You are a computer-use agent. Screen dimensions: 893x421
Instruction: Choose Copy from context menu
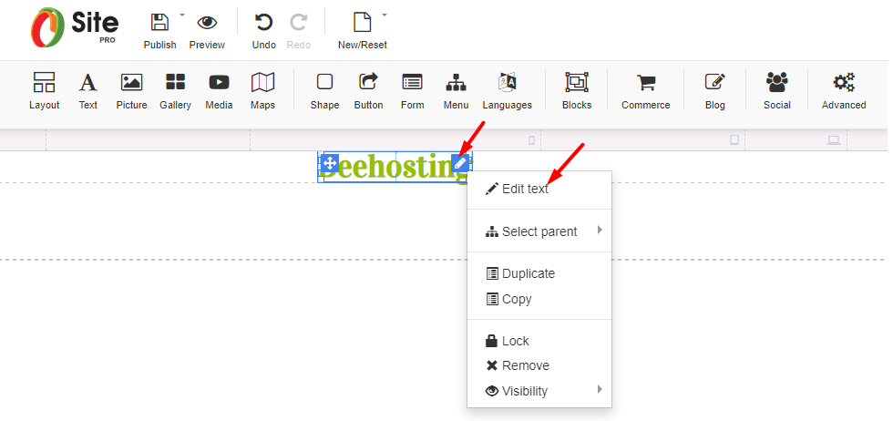[539, 299]
